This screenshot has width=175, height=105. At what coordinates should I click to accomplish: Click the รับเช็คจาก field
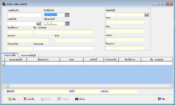(20, 32)
